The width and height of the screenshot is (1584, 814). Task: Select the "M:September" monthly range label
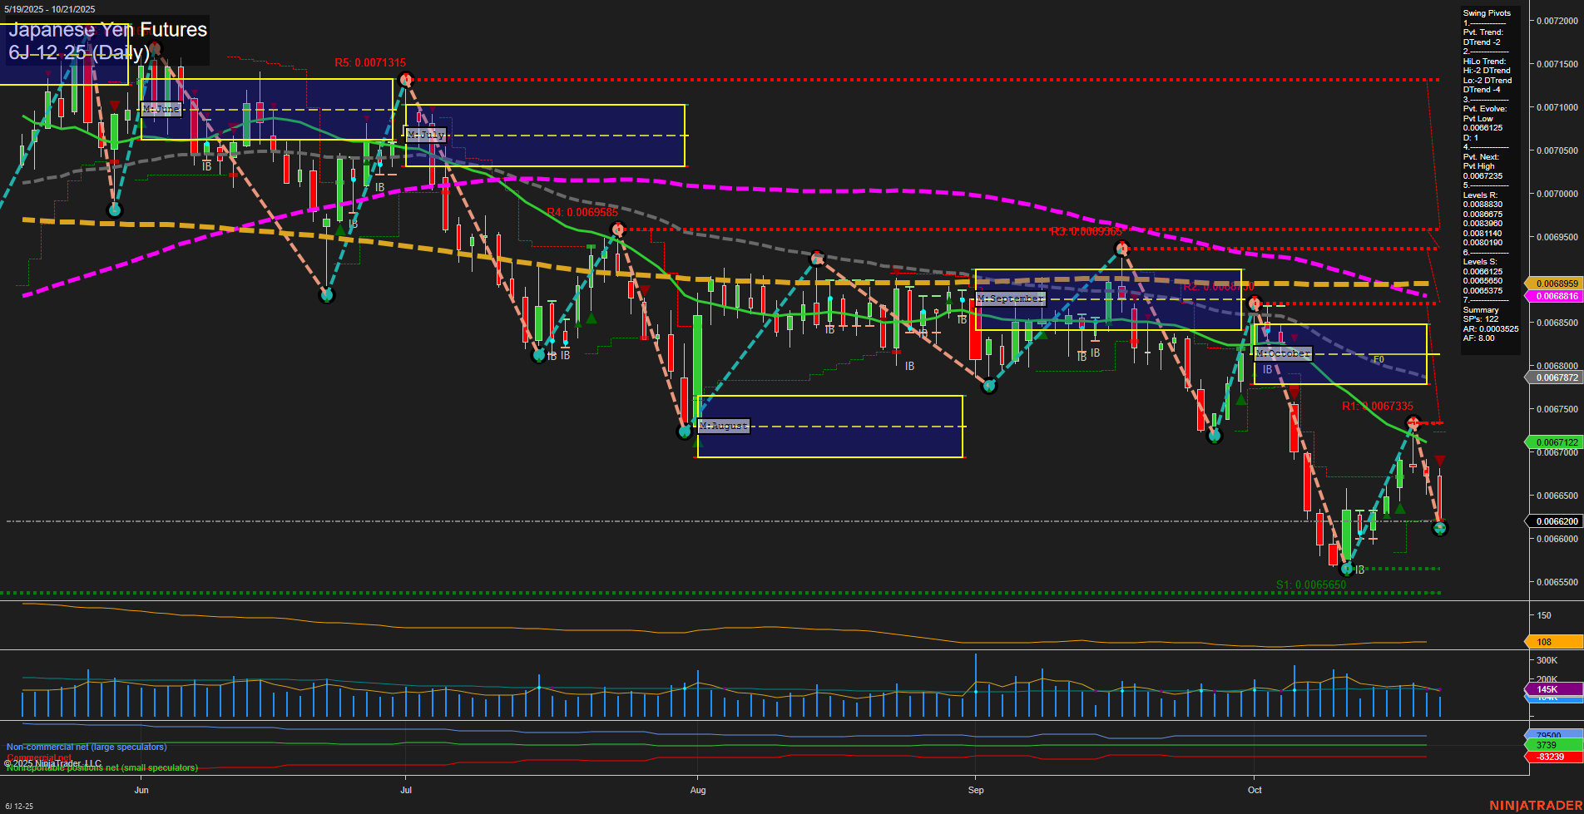tap(1009, 297)
